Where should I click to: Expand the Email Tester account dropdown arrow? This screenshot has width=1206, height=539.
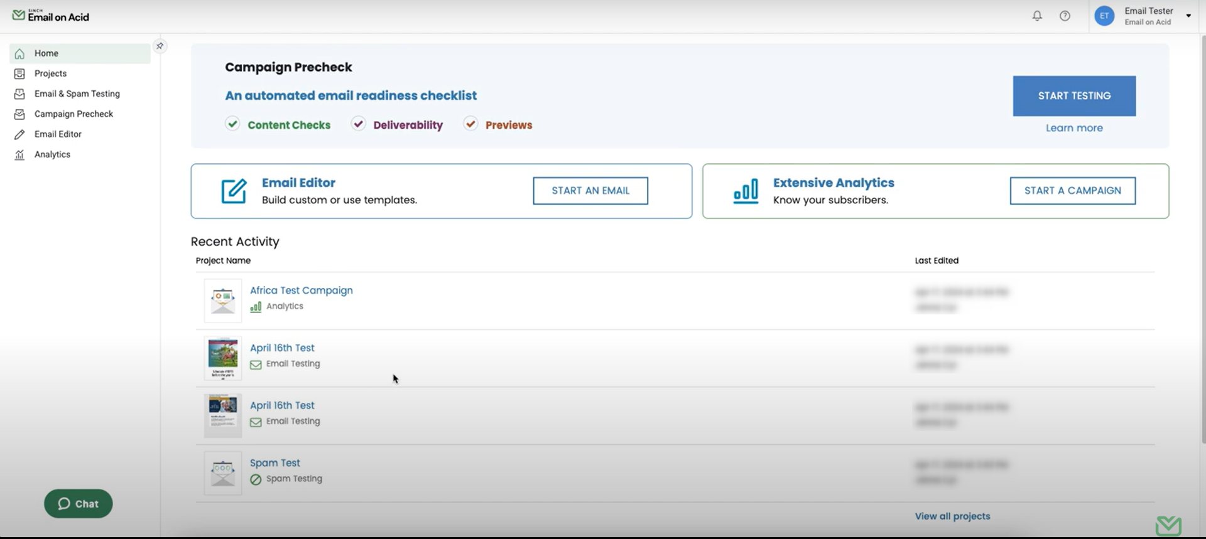[1188, 16]
